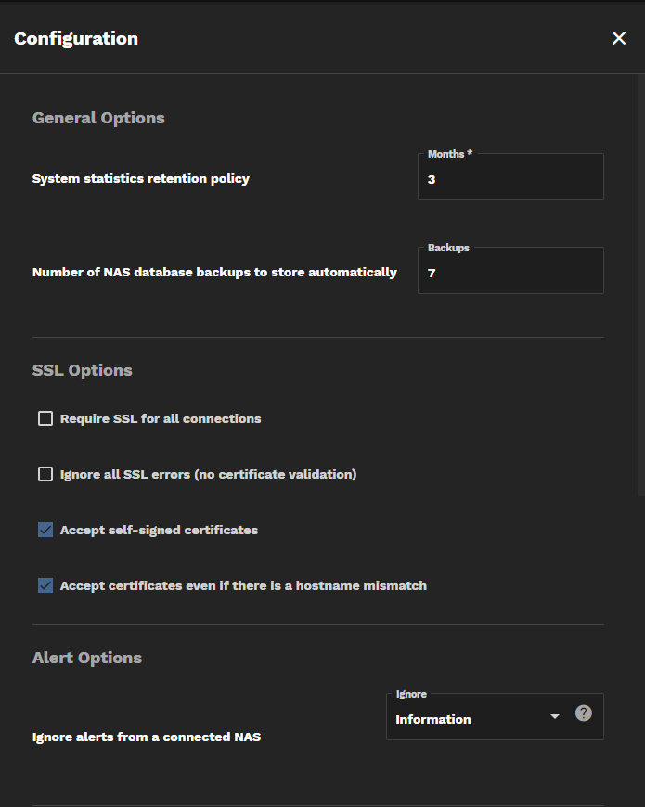Disable the hostname mismatch certificates checkbox
The image size is (645, 807).
coord(45,585)
